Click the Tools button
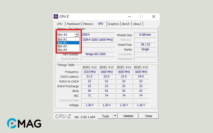This screenshot has height=133, width=213. pos(105,116)
